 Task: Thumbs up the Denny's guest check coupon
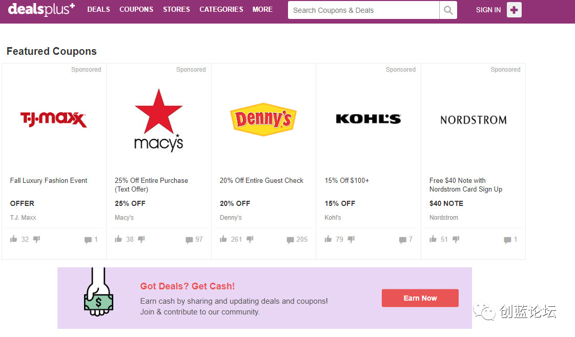click(x=223, y=239)
